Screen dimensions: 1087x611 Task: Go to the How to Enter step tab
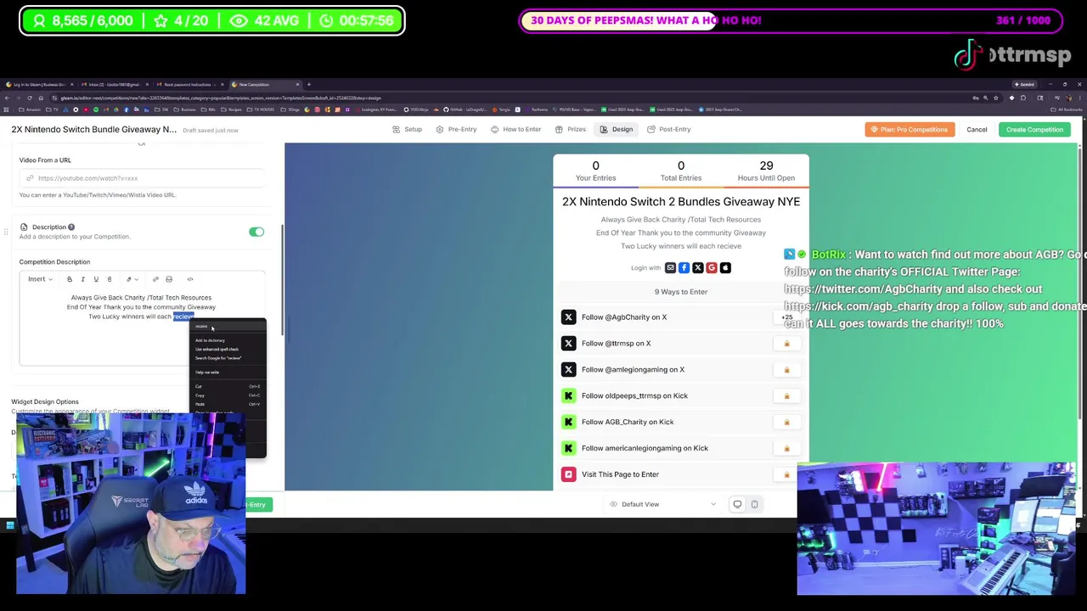[x=516, y=129]
